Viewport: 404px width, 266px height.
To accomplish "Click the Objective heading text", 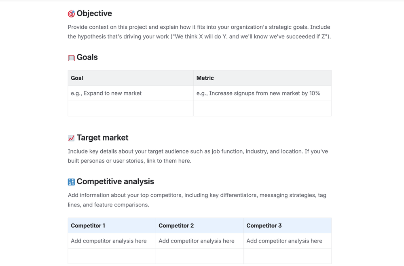I will tap(94, 13).
